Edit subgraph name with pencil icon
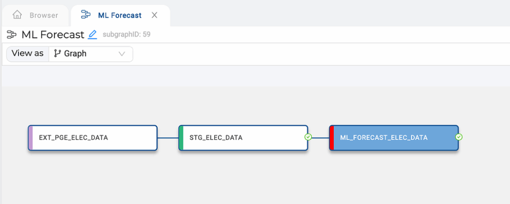 pos(92,34)
